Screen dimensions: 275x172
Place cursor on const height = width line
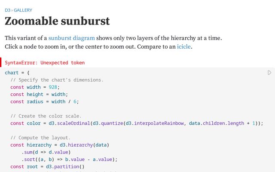coord(39,94)
